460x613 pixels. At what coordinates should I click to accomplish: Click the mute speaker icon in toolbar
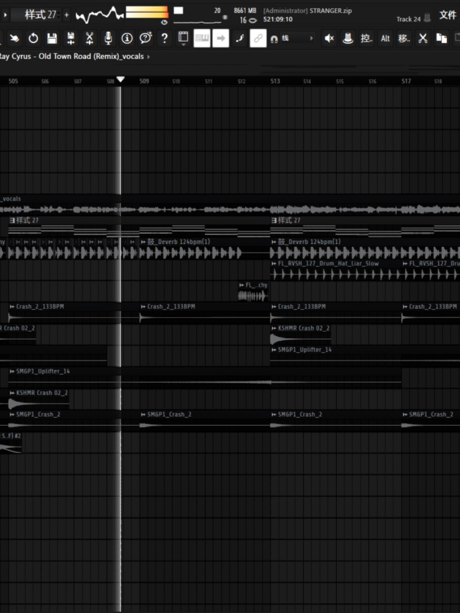pyautogui.click(x=329, y=39)
